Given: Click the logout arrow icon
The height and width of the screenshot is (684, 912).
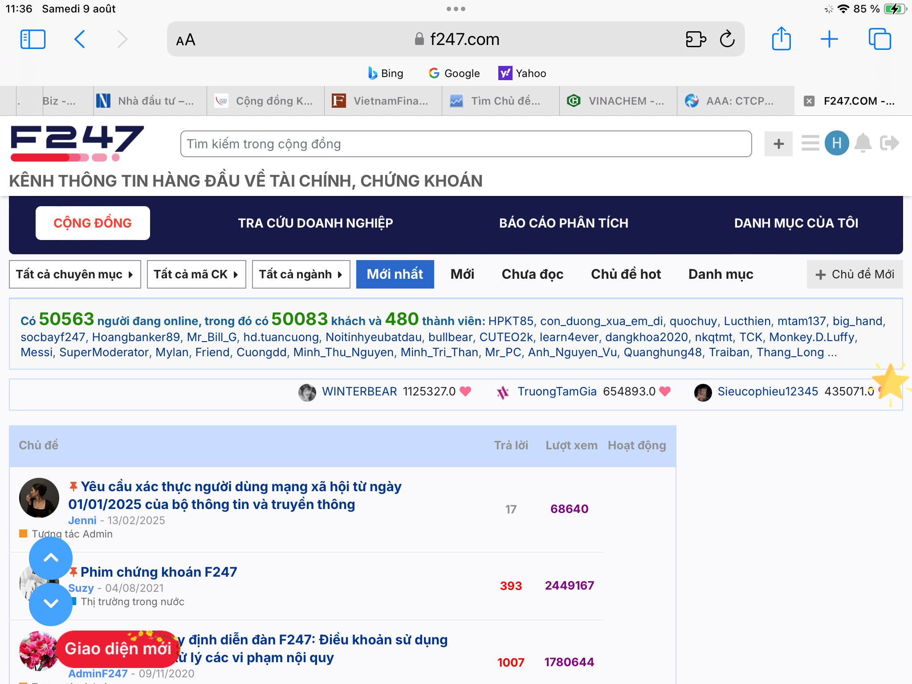Looking at the screenshot, I should point(889,143).
